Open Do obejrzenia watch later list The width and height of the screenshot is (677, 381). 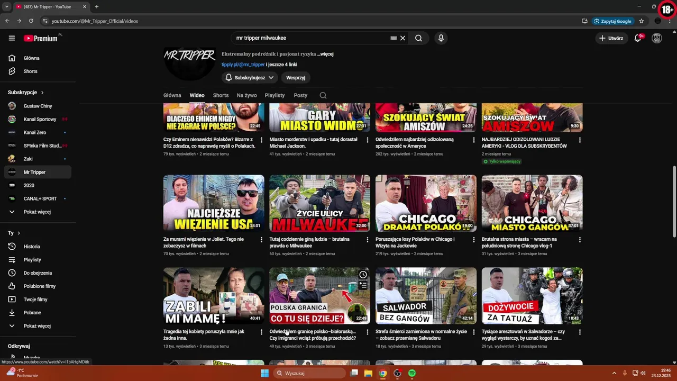38,273
